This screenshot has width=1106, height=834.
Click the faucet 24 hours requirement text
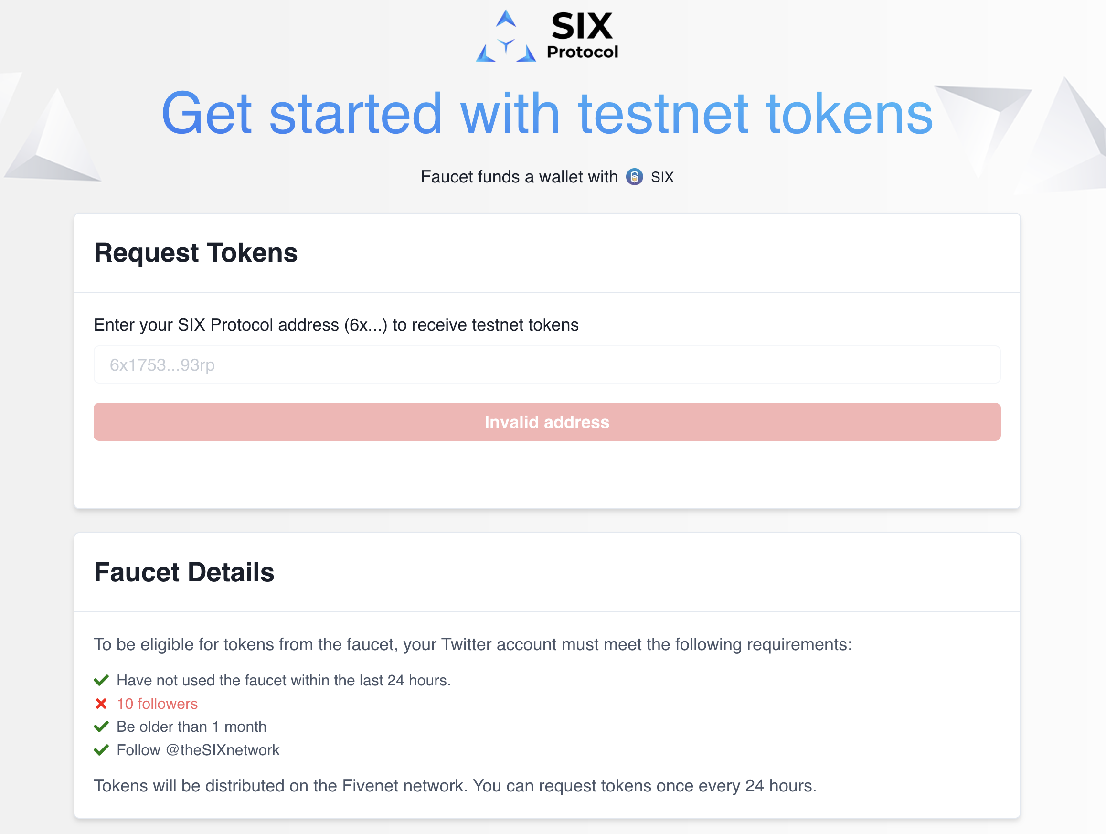284,680
